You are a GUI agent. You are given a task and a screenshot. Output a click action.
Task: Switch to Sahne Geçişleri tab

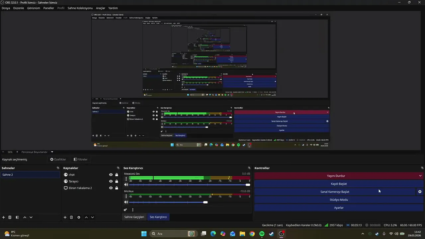pos(134,217)
